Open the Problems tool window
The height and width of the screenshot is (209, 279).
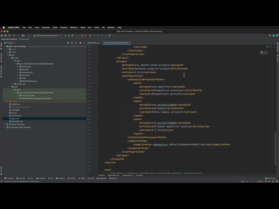pyautogui.click(x=41, y=178)
